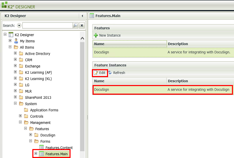Viewport: 234px width, 158px height.
Task: Click the Features.Main form tab icon
Action: pyautogui.click(x=92, y=16)
